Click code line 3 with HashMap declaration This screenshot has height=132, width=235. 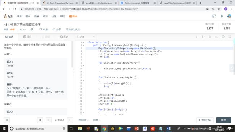click(159, 48)
